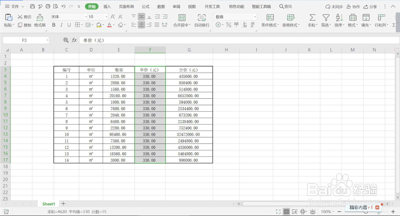This screenshot has height=216, width=400.
Task: Switch to the 插入 (Insert) tab
Action: click(x=107, y=6)
